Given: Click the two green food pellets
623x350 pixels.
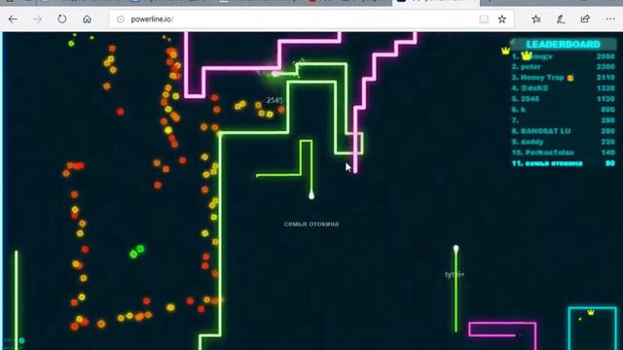Looking at the screenshot, I should [x=137, y=251].
